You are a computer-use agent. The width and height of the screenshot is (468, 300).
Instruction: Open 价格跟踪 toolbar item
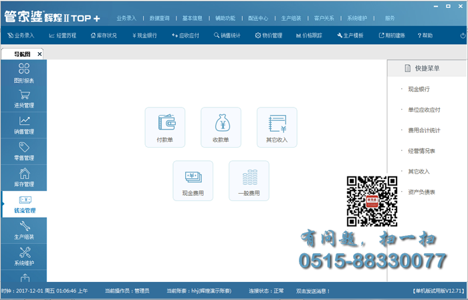pyautogui.click(x=309, y=35)
